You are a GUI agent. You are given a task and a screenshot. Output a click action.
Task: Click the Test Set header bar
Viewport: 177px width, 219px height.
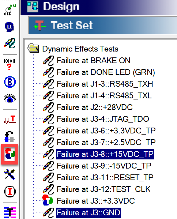pyautogui.click(x=103, y=25)
